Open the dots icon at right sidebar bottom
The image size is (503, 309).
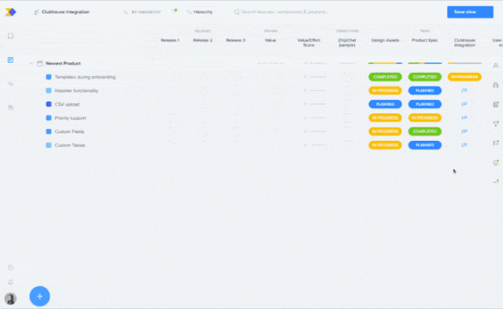pos(496,181)
